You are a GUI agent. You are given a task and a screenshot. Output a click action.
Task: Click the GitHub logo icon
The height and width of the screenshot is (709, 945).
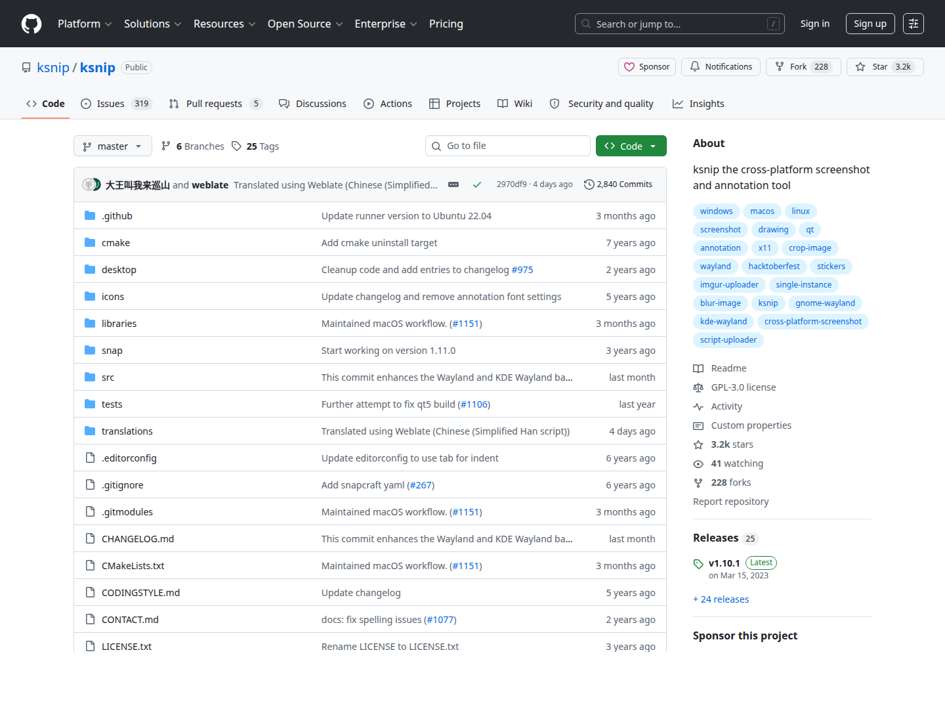coord(31,24)
